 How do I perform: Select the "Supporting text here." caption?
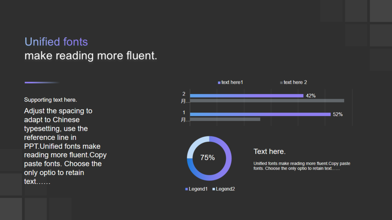coord(51,100)
